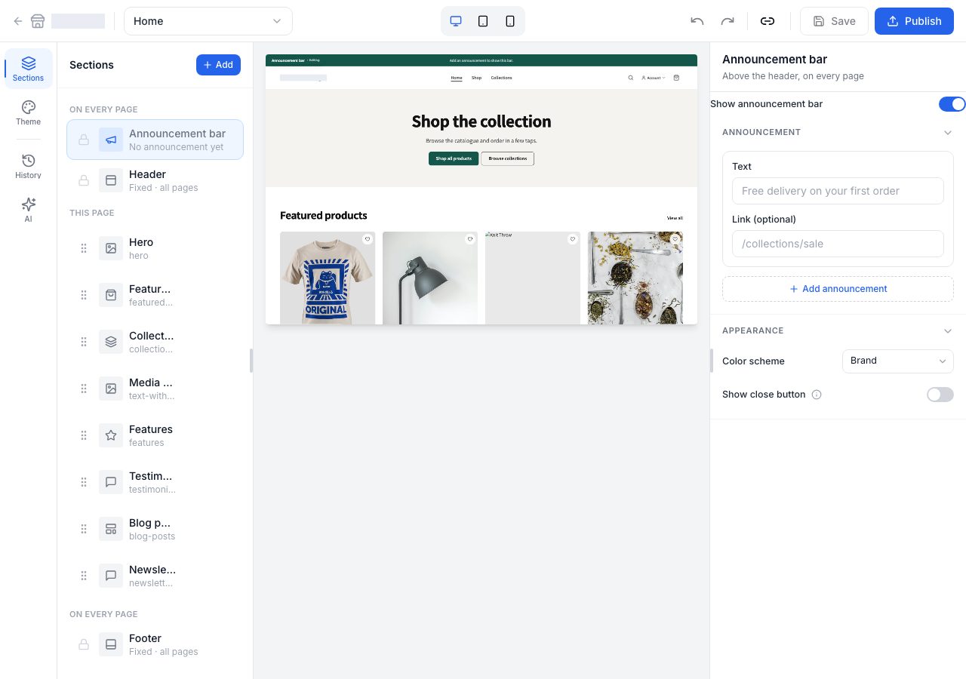
Task: Undo the last change
Action: click(x=697, y=21)
